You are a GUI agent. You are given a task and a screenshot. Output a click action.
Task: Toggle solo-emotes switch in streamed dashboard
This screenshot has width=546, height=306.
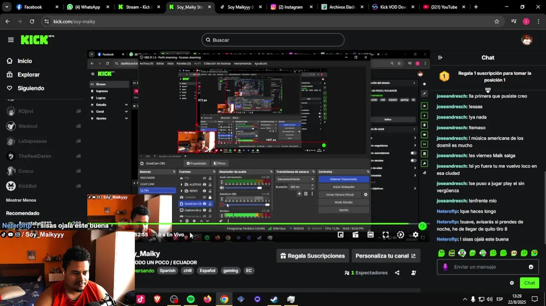(413, 161)
